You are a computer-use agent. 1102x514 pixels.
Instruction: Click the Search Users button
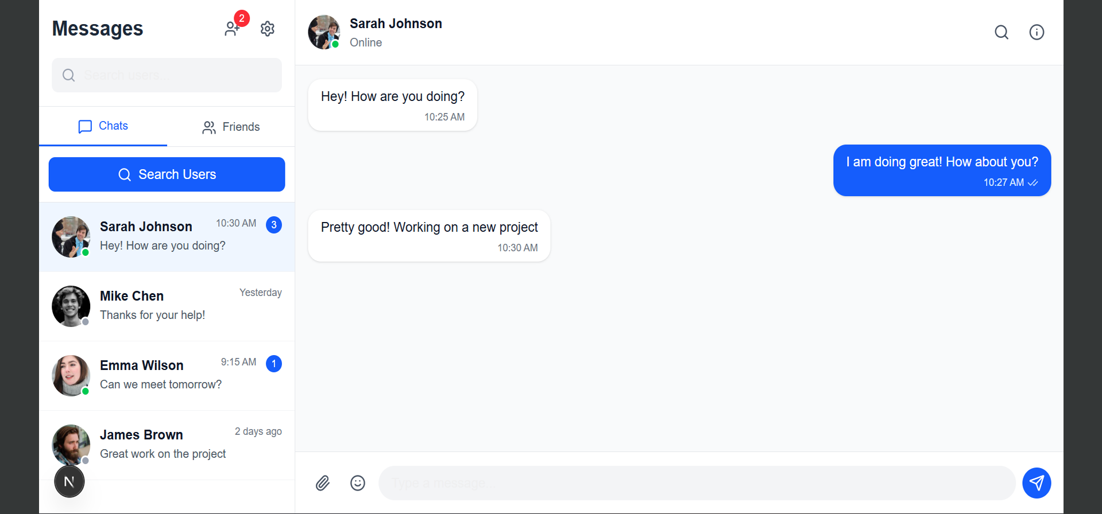(x=167, y=174)
